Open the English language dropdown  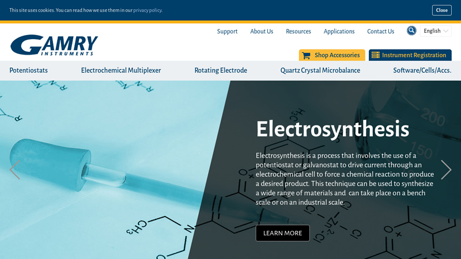[x=436, y=31]
